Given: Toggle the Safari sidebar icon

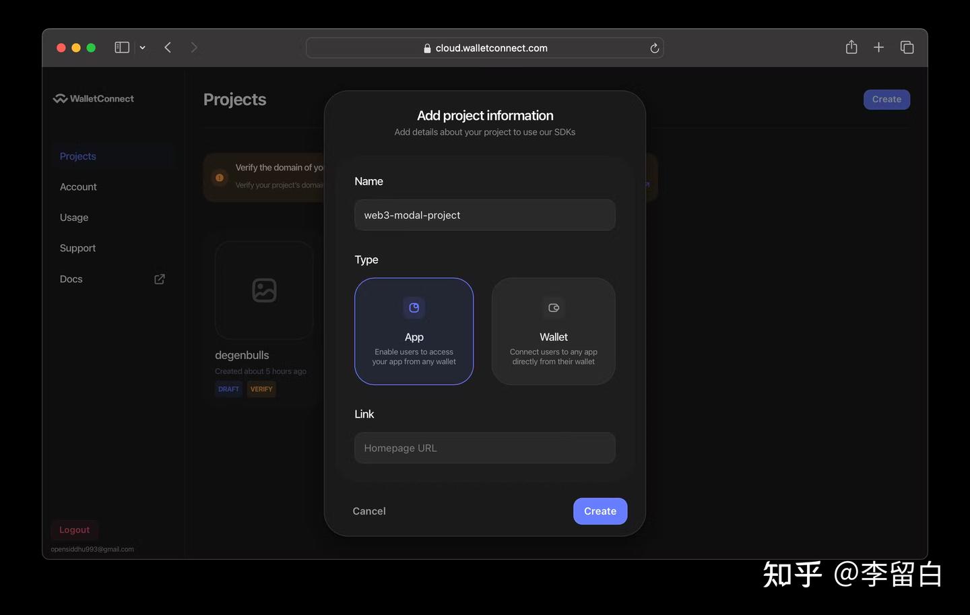Looking at the screenshot, I should point(122,47).
